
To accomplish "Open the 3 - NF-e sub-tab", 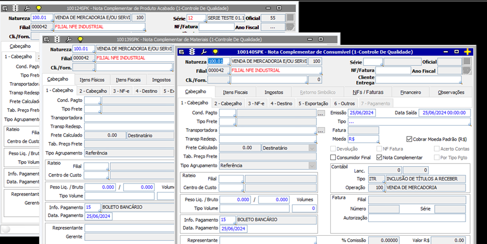I will [x=257, y=103].
